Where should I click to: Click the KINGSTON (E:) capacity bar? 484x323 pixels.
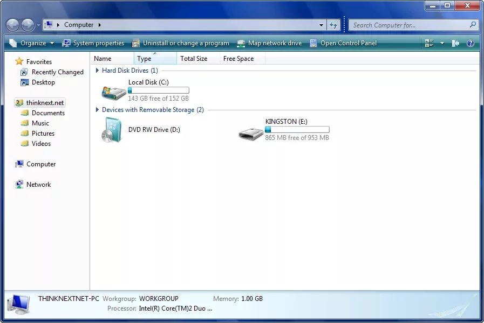297,130
